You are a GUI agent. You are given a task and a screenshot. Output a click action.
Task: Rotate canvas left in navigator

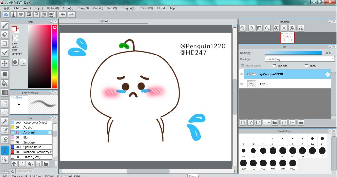tap(276, 28)
